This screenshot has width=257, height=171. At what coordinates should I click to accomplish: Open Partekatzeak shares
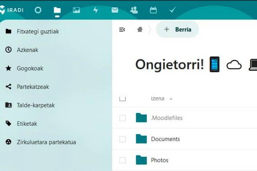tap(33, 87)
